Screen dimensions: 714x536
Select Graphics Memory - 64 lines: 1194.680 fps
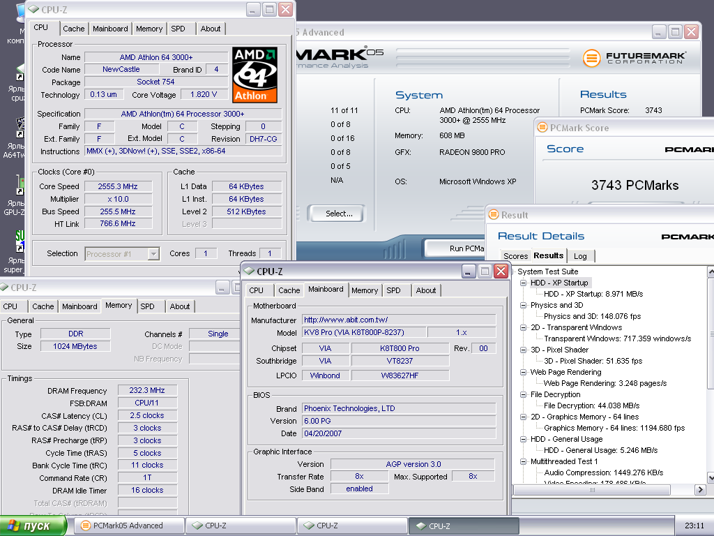[614, 428]
